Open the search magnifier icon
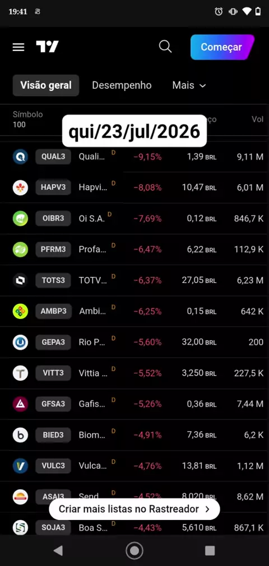269x566 pixels. click(x=165, y=47)
